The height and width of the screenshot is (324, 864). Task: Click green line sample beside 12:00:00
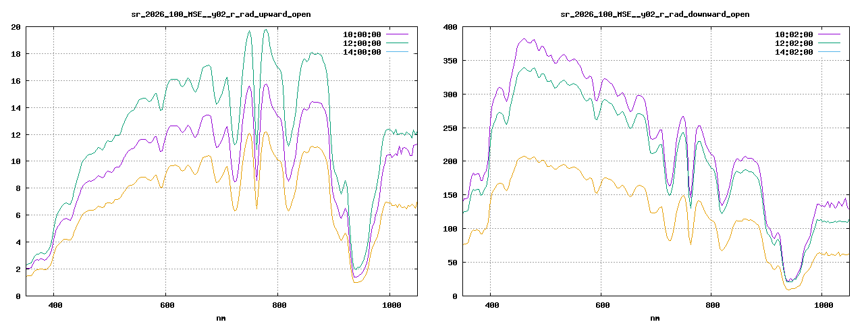pyautogui.click(x=397, y=43)
